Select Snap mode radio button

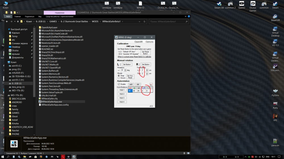(119, 76)
